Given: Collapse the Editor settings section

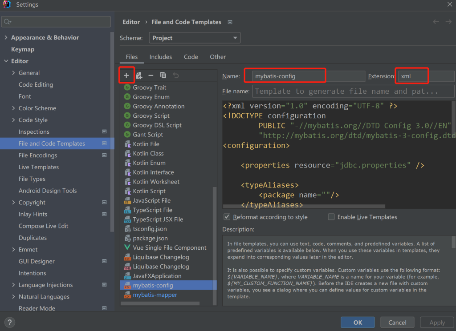Looking at the screenshot, I should [6, 61].
